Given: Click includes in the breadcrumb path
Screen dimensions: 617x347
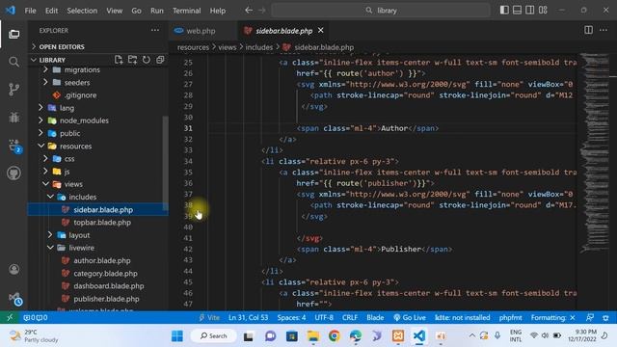Looking at the screenshot, I should [259, 47].
